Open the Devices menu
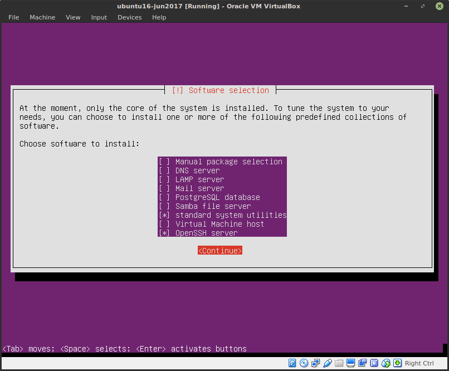 click(129, 17)
